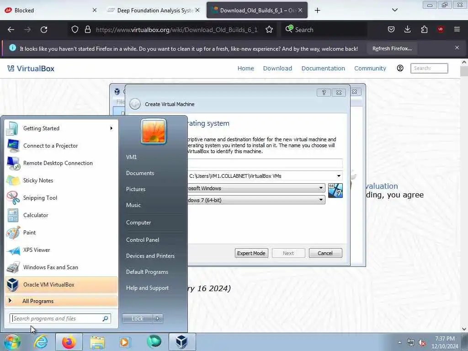Switch to Firefox in the taskbar
468x351 pixels.
pyautogui.click(x=69, y=342)
